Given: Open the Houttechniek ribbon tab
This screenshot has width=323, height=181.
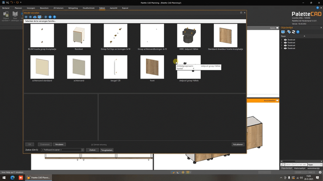Looking at the screenshot, I should [x=87, y=8].
